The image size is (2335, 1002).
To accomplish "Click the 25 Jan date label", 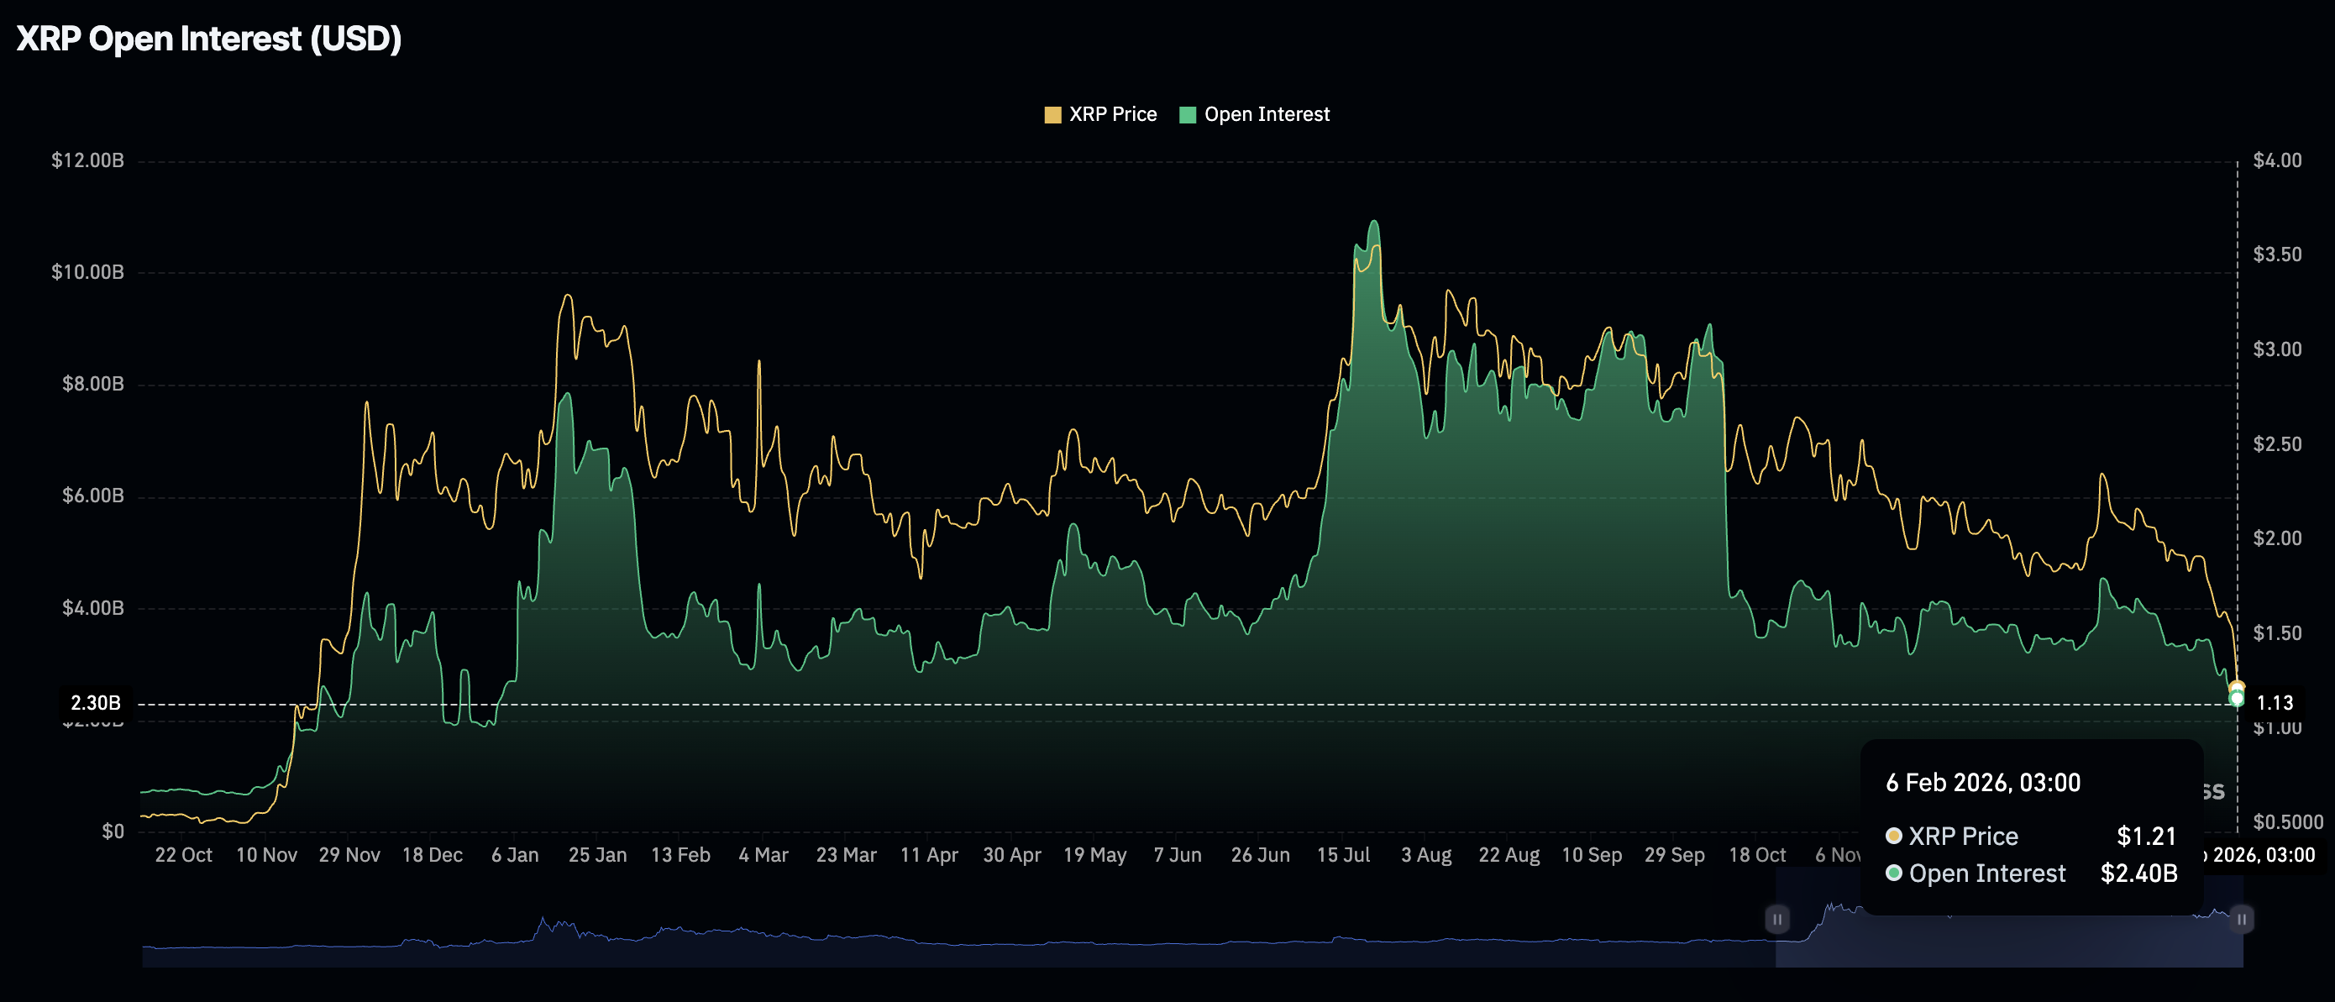I will (596, 855).
